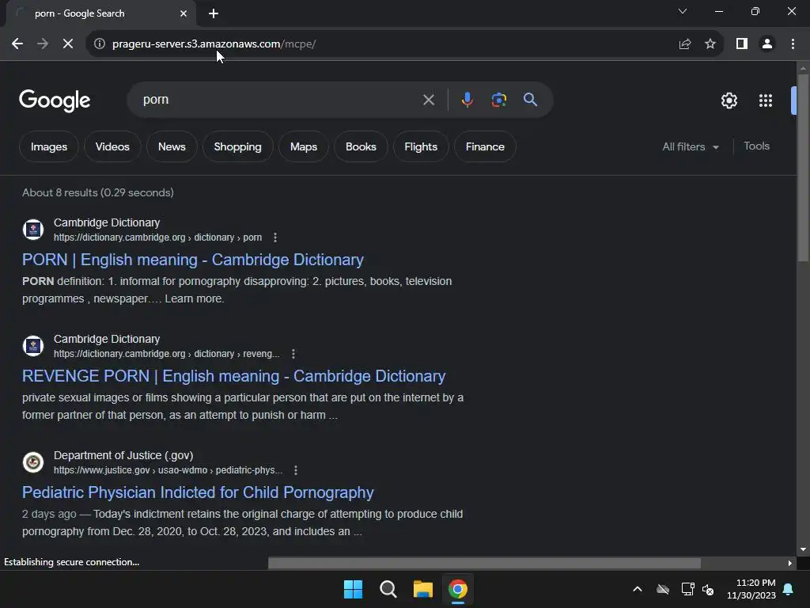
Task: Click the vertical scrollbar thumb
Action: tap(803, 168)
